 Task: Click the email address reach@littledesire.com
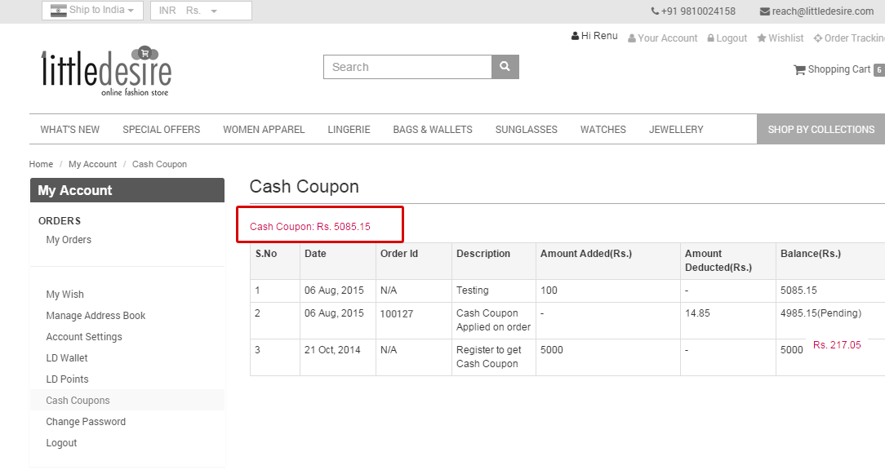823,11
